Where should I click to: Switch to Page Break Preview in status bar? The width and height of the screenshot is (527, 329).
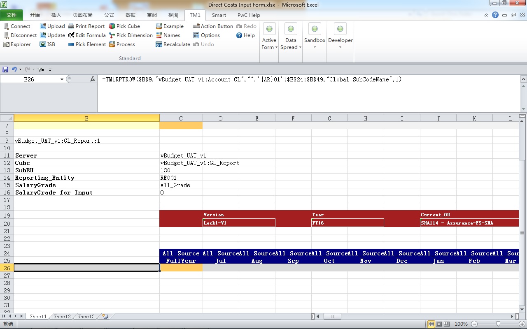(x=447, y=324)
